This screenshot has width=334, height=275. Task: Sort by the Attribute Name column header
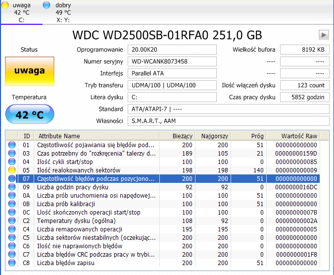coord(96,136)
